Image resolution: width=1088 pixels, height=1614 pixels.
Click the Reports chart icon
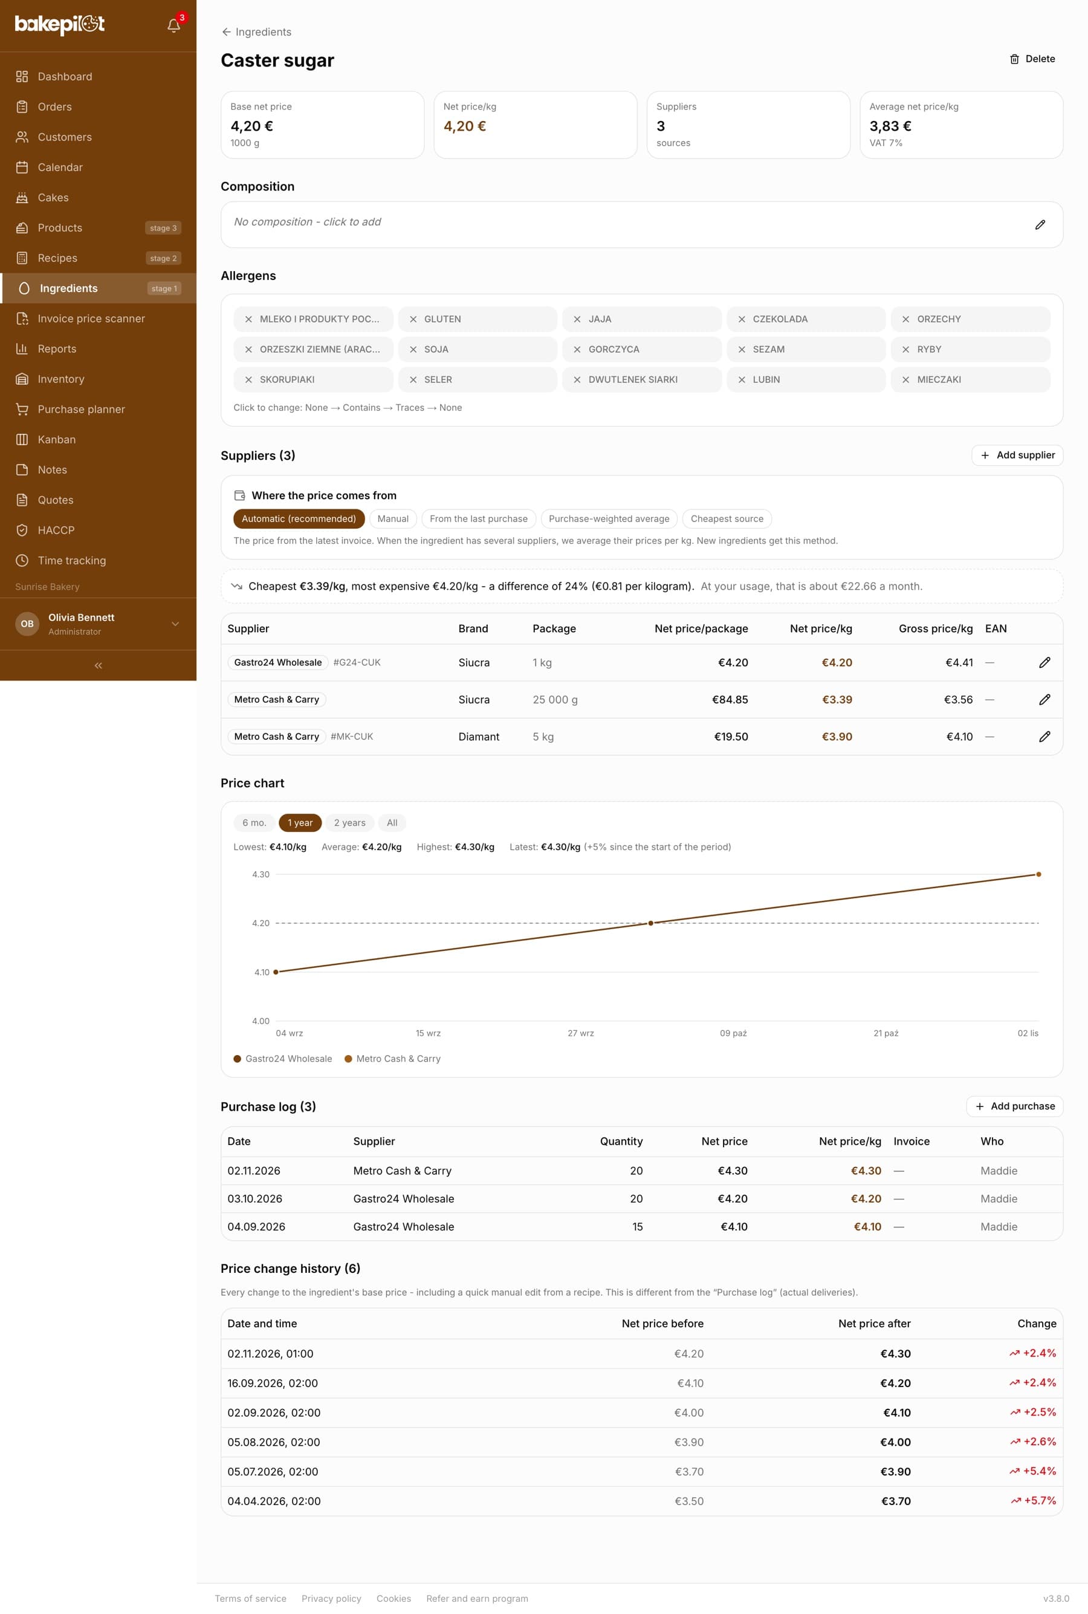[22, 348]
